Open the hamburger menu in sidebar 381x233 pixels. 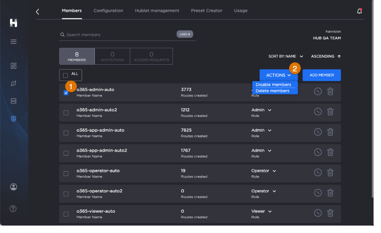pyautogui.click(x=14, y=42)
